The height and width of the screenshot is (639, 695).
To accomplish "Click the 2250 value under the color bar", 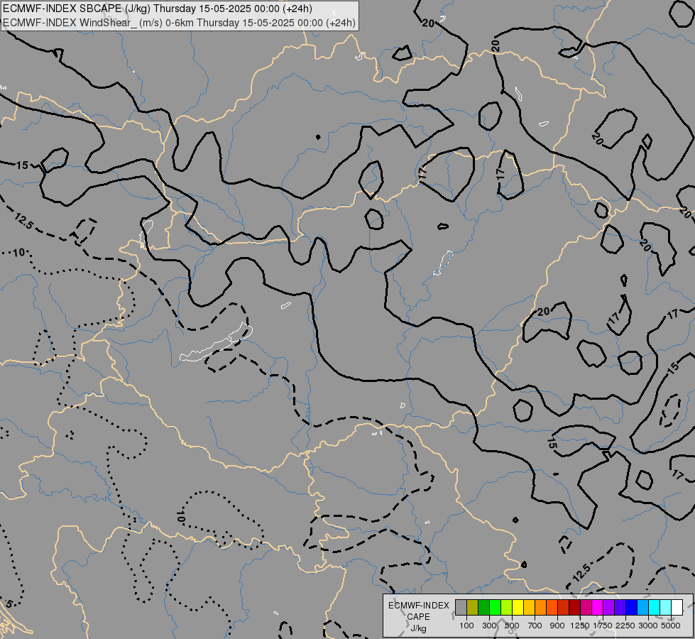I will click(x=625, y=626).
